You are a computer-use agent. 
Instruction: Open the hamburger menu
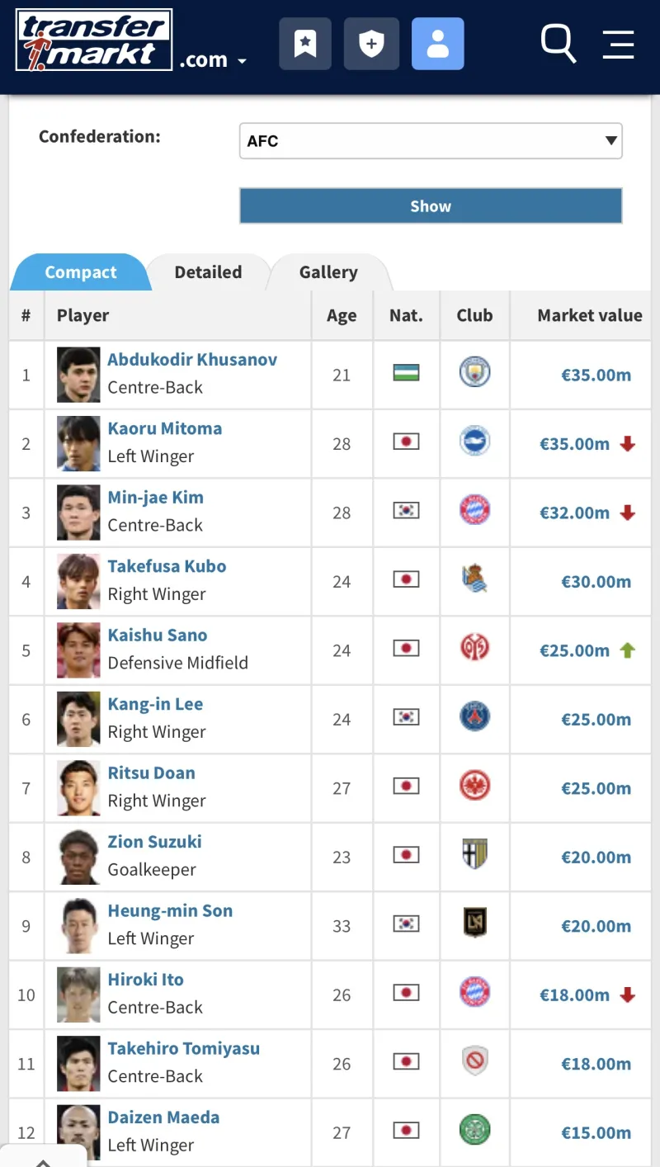click(x=618, y=44)
